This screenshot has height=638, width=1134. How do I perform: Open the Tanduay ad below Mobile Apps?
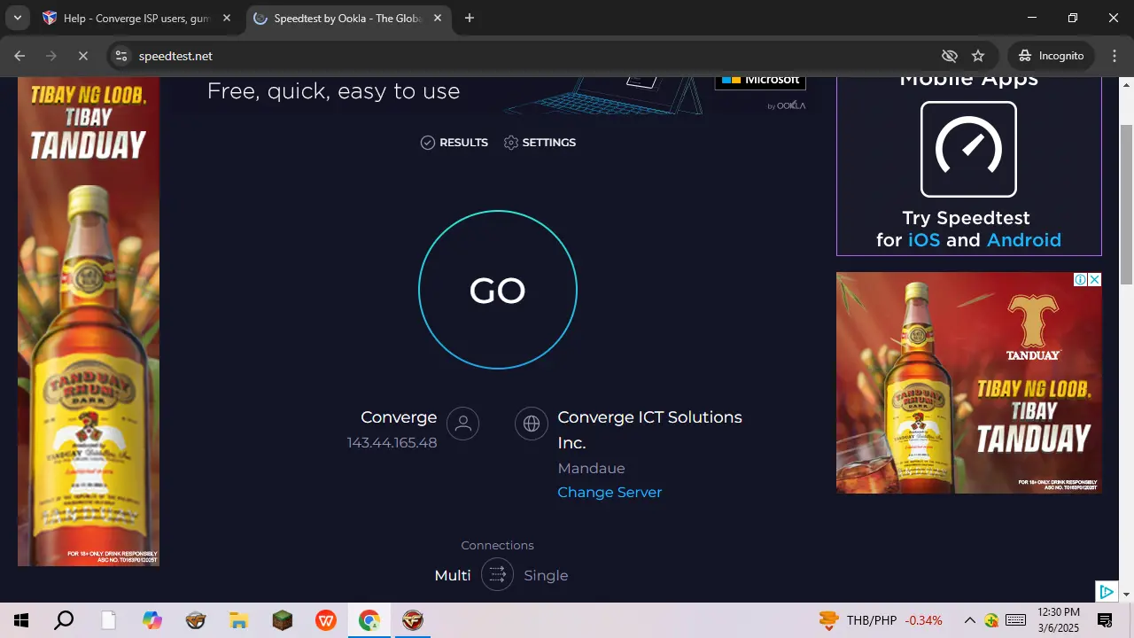(x=969, y=383)
